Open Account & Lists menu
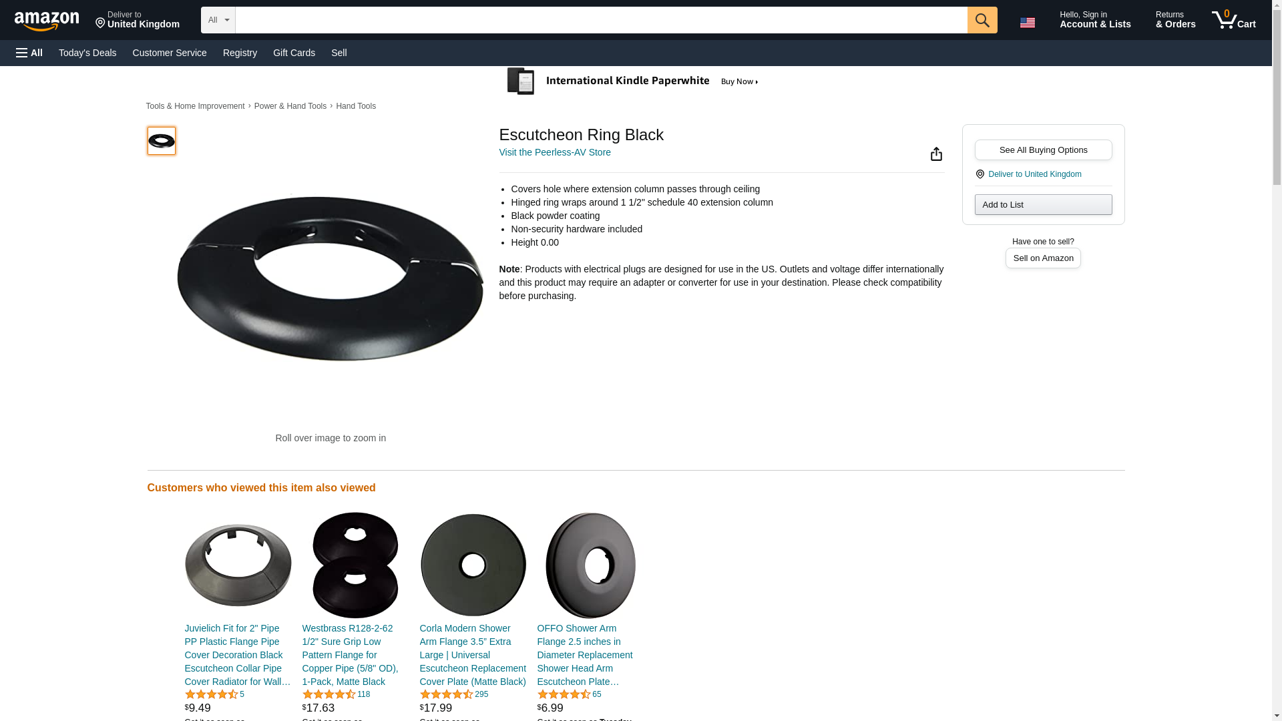This screenshot has width=1282, height=721. [1095, 20]
